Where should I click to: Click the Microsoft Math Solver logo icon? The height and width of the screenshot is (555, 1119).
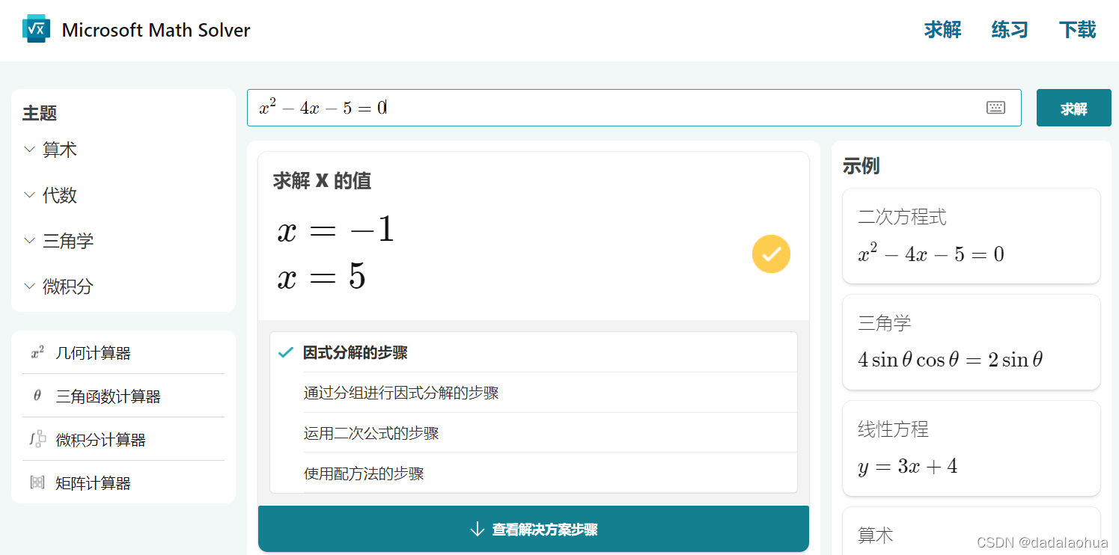(x=35, y=28)
